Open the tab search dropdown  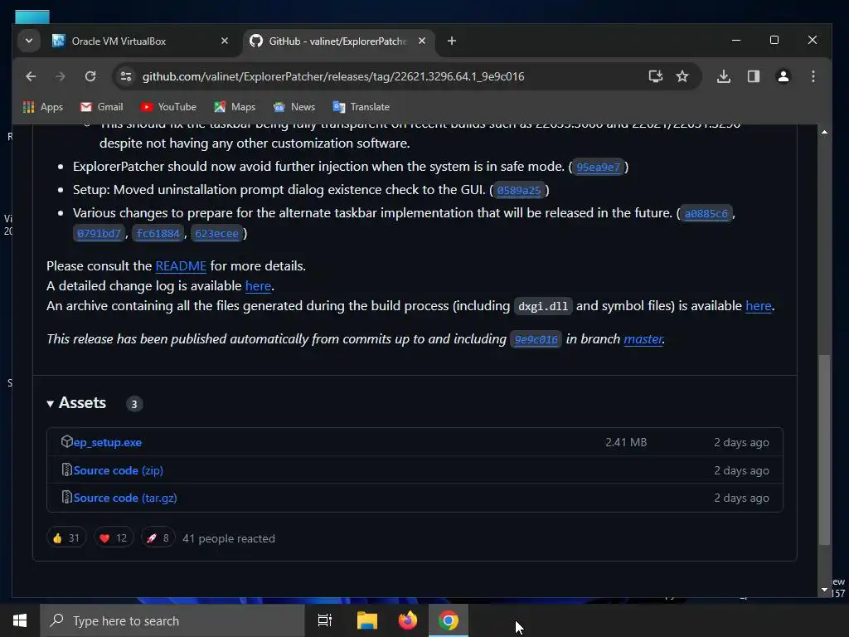29,41
